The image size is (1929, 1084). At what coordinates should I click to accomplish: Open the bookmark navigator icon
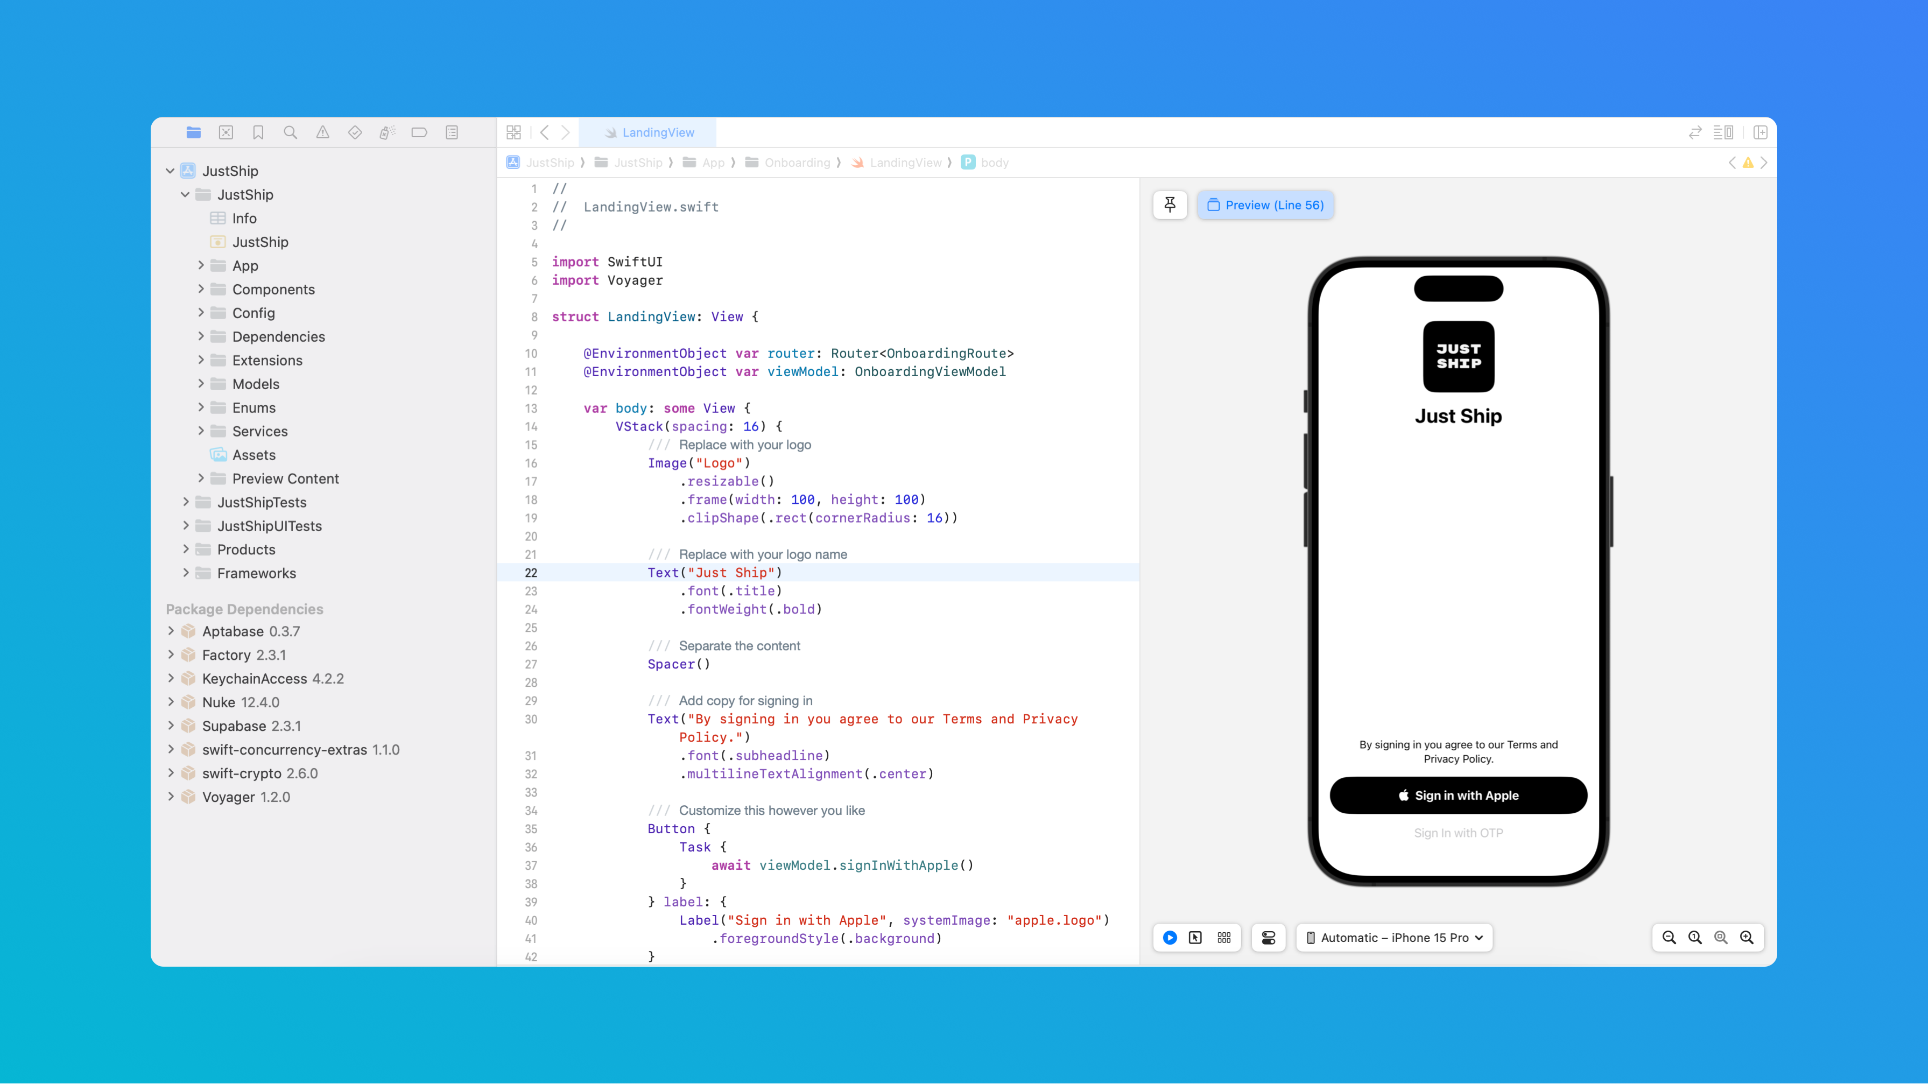[x=258, y=132]
